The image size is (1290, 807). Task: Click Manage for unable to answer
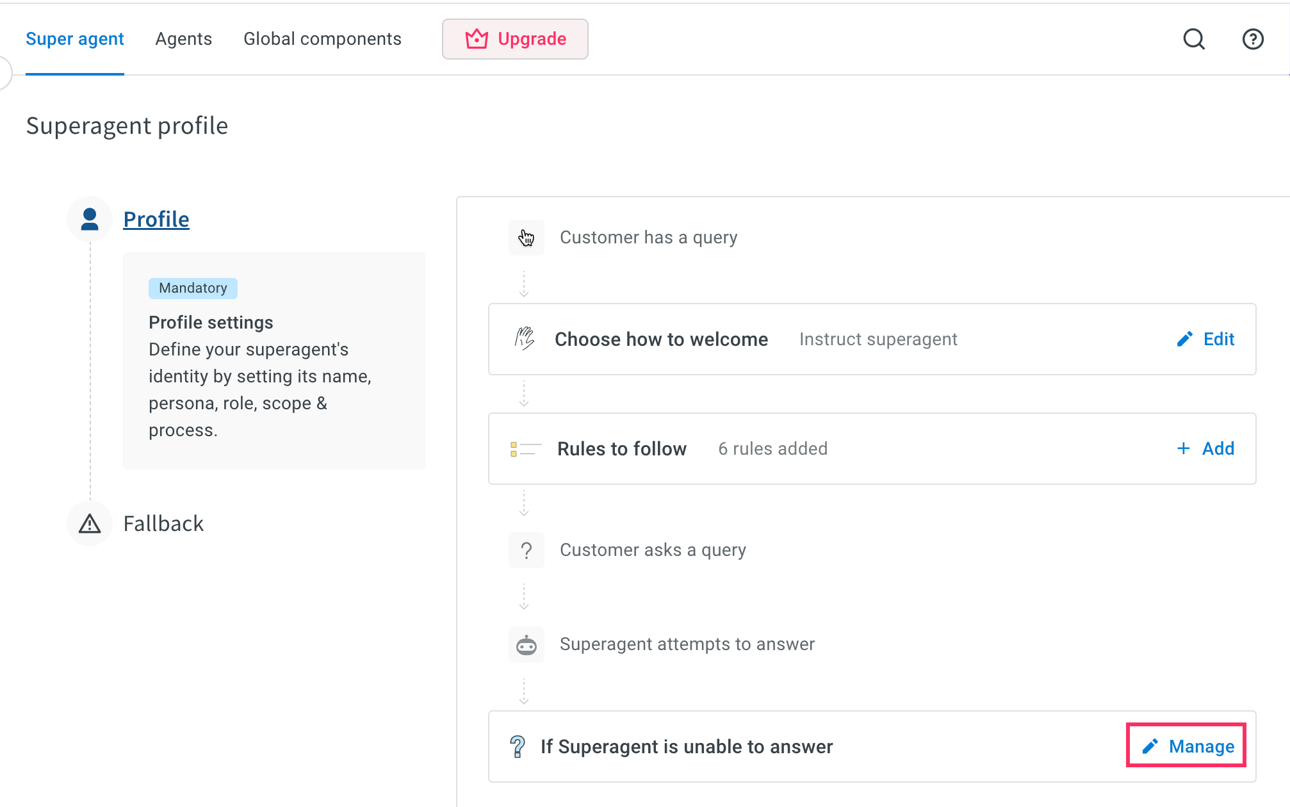point(1187,747)
